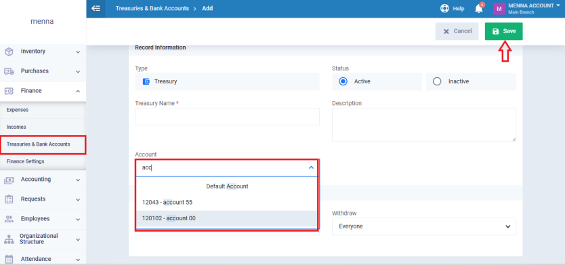Collapse the Finance menu chevron
The image size is (565, 265).
78,91
